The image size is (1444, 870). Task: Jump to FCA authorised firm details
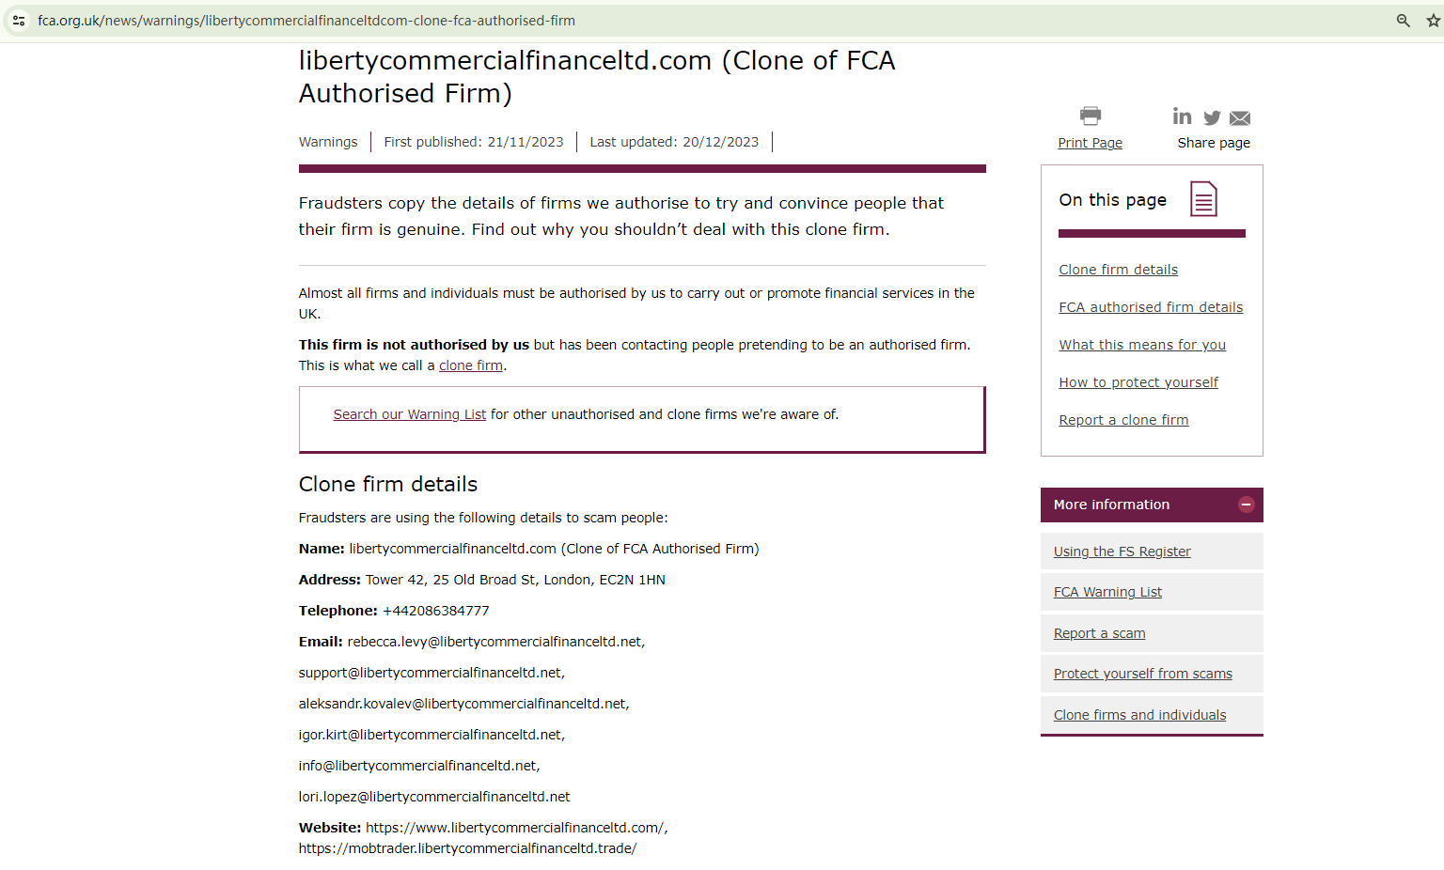click(1151, 307)
